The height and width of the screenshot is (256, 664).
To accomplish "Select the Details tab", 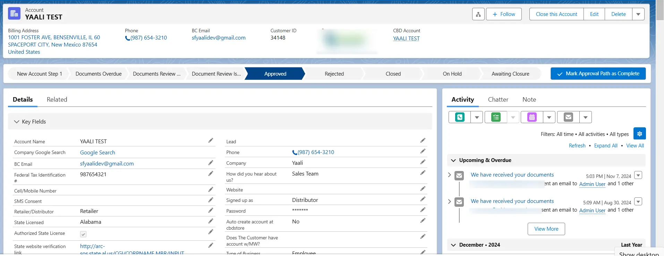I will pyautogui.click(x=23, y=100).
